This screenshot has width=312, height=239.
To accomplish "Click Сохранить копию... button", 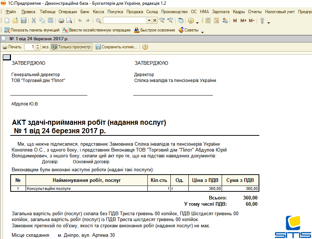I will [116, 47].
